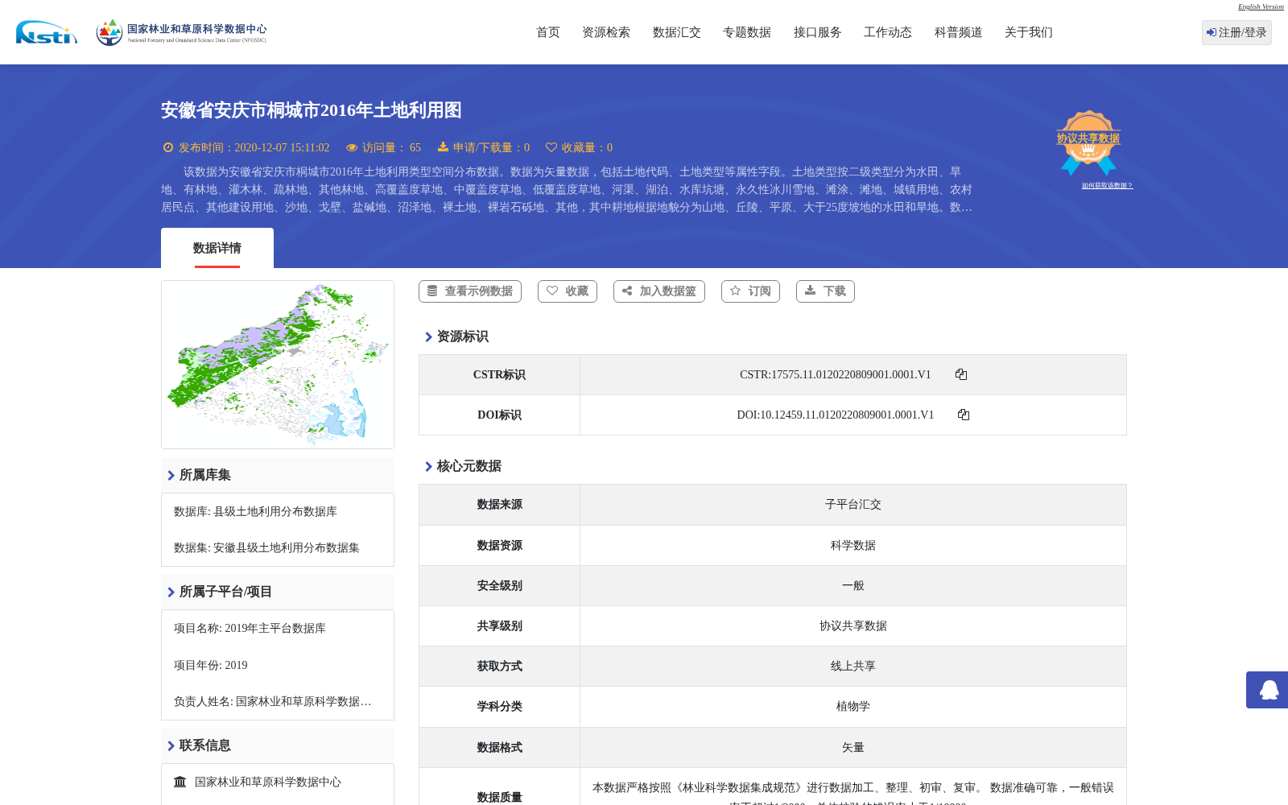
Task: Click the 协议共享数据 badge
Action: tap(1088, 142)
